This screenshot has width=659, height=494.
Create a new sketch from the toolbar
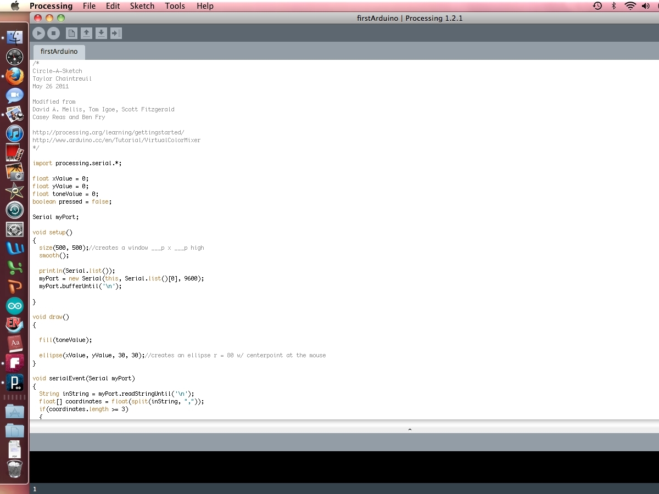tap(71, 33)
